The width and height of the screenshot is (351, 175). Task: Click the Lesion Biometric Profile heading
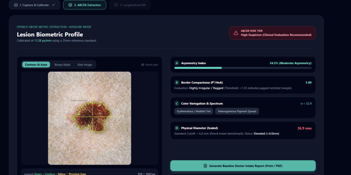pyautogui.click(x=50, y=34)
